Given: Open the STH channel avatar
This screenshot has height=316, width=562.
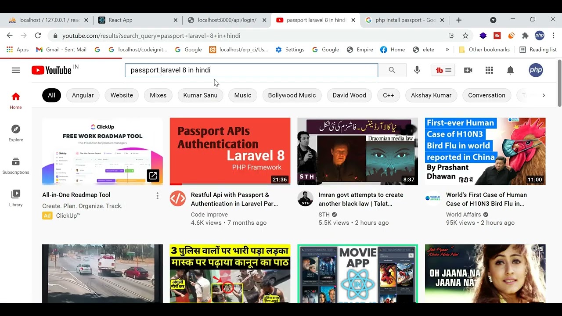Looking at the screenshot, I should 305,198.
